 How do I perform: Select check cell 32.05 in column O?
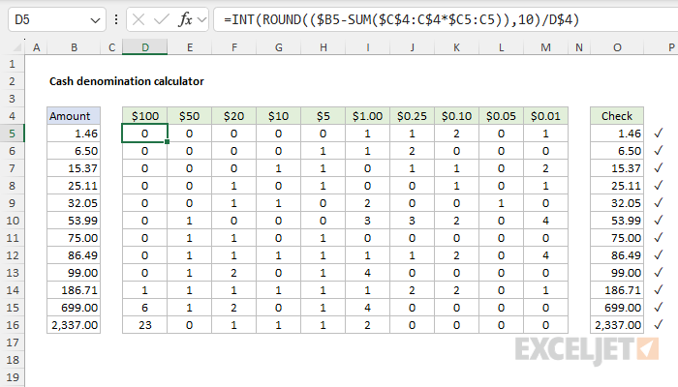tap(617, 203)
